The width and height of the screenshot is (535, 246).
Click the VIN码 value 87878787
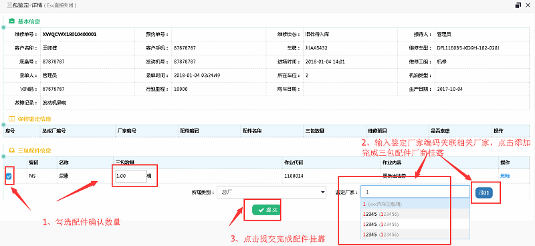[x=53, y=89]
